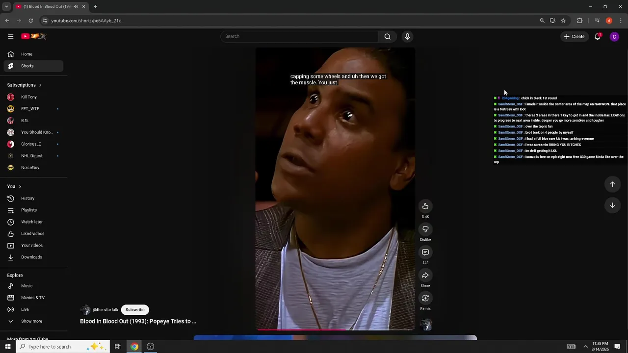Open the Kill Tony subscription

(x=33, y=97)
